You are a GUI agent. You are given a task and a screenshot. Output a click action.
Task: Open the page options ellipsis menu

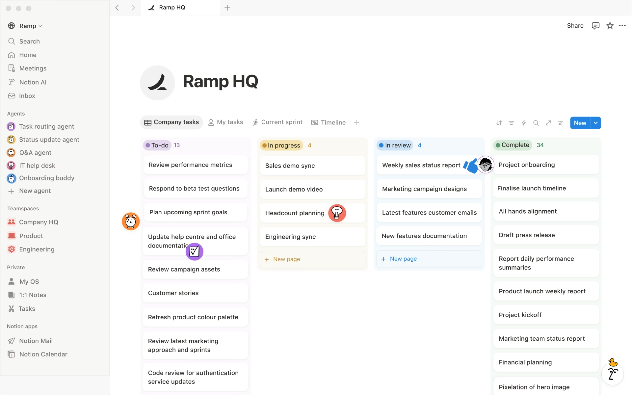(622, 26)
